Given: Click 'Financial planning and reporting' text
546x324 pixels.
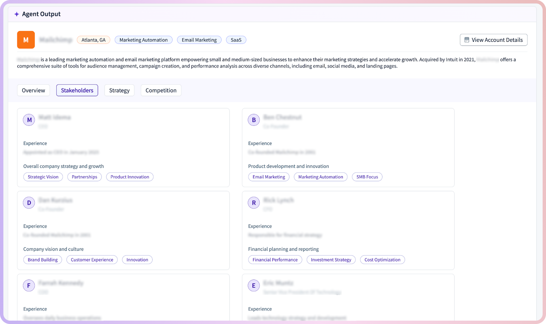Looking at the screenshot, I should [283, 249].
